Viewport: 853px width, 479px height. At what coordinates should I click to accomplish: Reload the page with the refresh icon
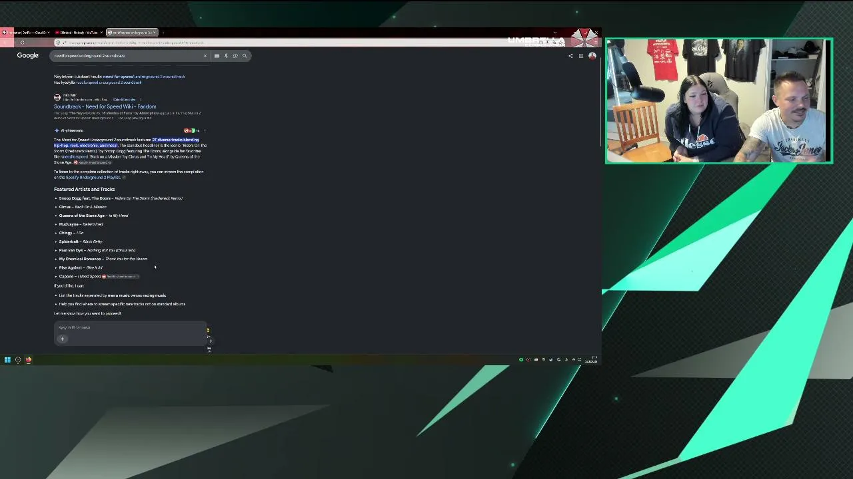pyautogui.click(x=22, y=43)
